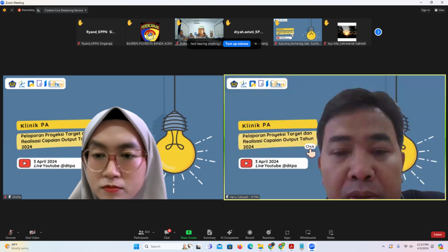Click the Turn up volume button
The image size is (448, 252).
tap(237, 44)
